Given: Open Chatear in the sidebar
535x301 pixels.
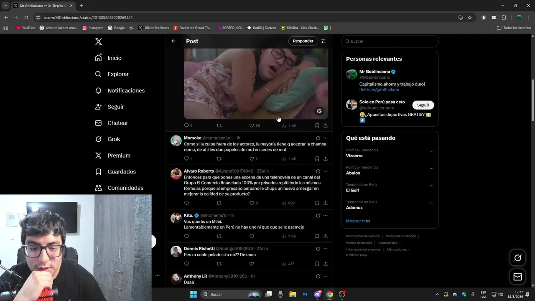Looking at the screenshot, I should click(112, 123).
